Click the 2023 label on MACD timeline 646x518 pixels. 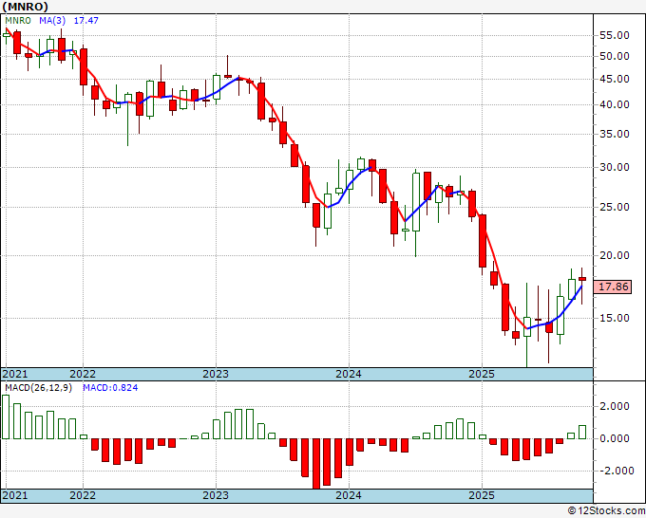pyautogui.click(x=216, y=495)
